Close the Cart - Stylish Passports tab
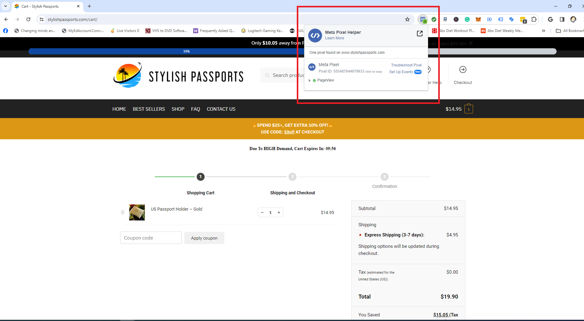Image resolution: width=584 pixels, height=321 pixels. 78,6
